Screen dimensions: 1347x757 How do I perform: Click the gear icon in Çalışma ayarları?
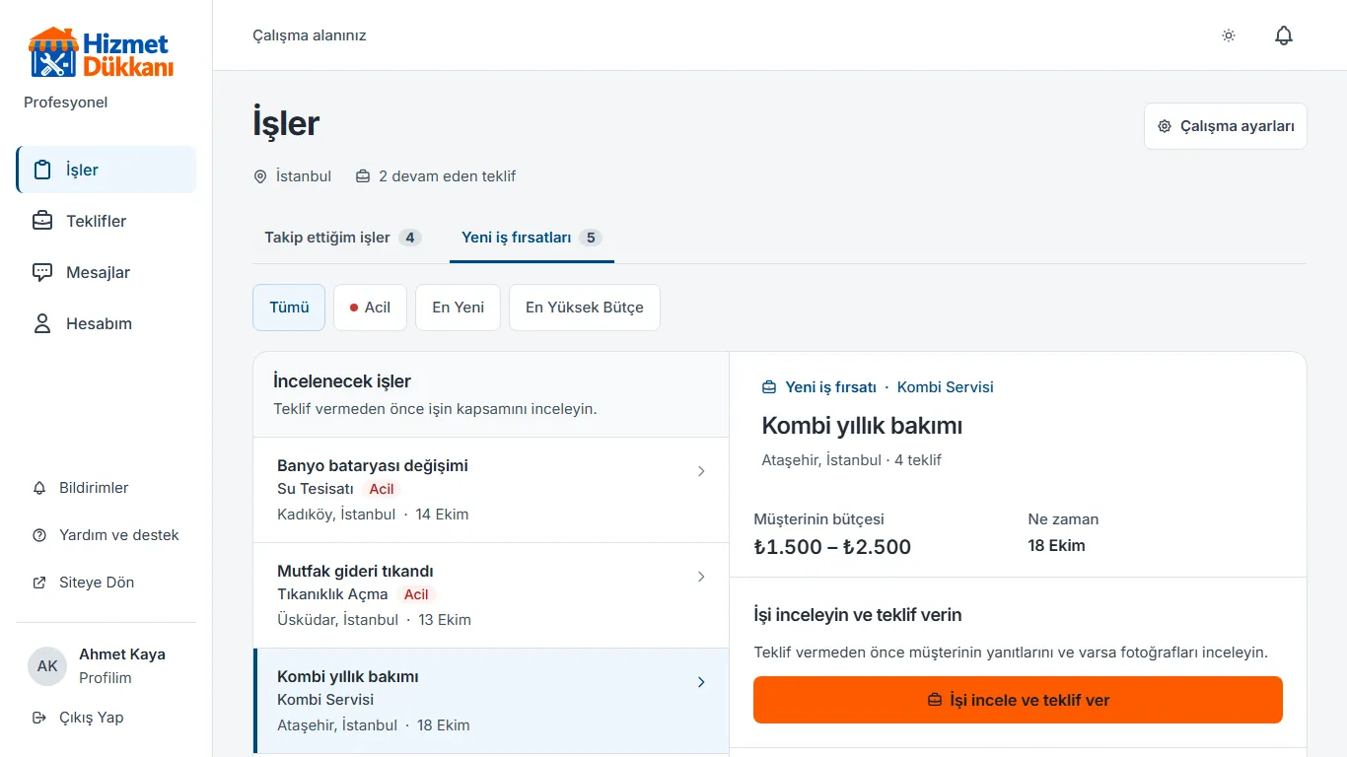click(x=1165, y=126)
